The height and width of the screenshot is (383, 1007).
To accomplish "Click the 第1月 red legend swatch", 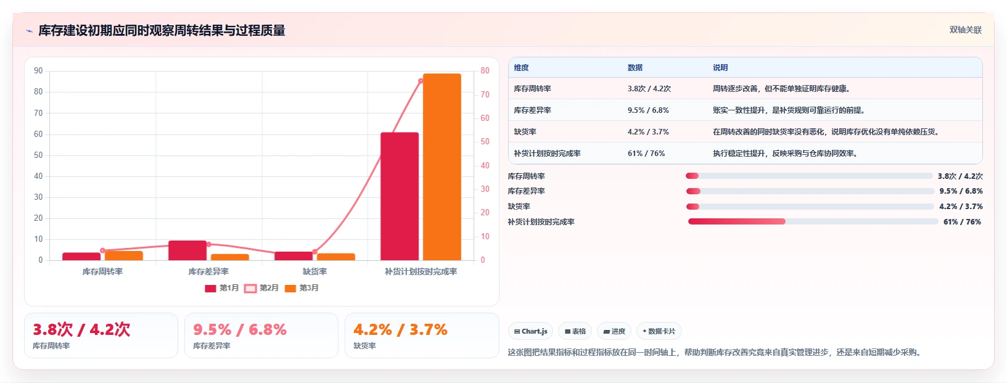I will [x=210, y=289].
